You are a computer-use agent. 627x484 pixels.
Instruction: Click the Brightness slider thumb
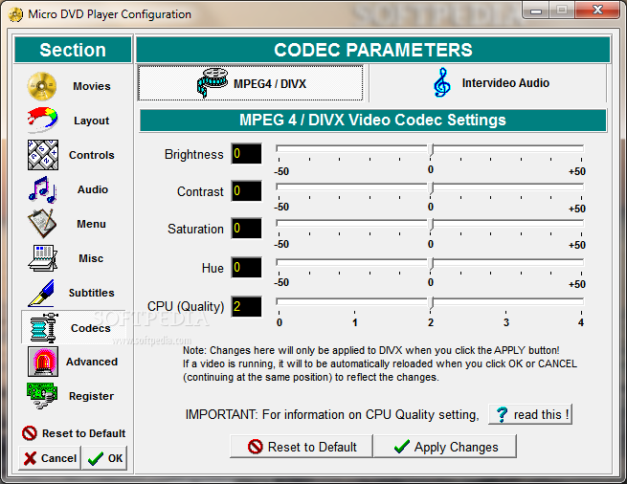coord(431,150)
